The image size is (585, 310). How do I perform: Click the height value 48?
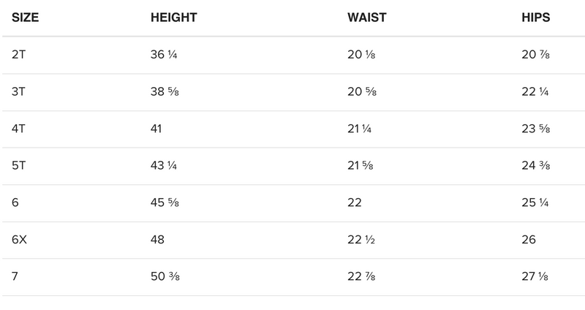(x=157, y=240)
